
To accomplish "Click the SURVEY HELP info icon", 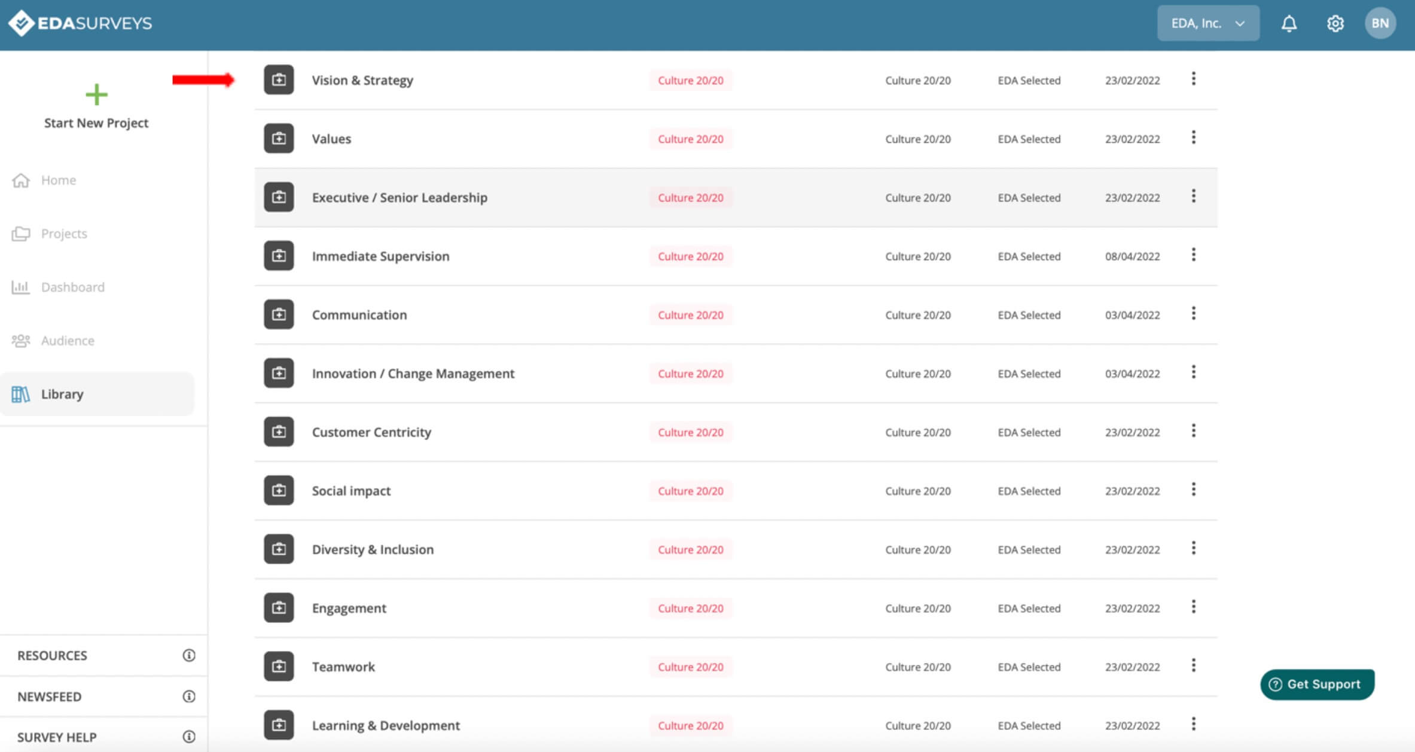I will [x=189, y=736].
